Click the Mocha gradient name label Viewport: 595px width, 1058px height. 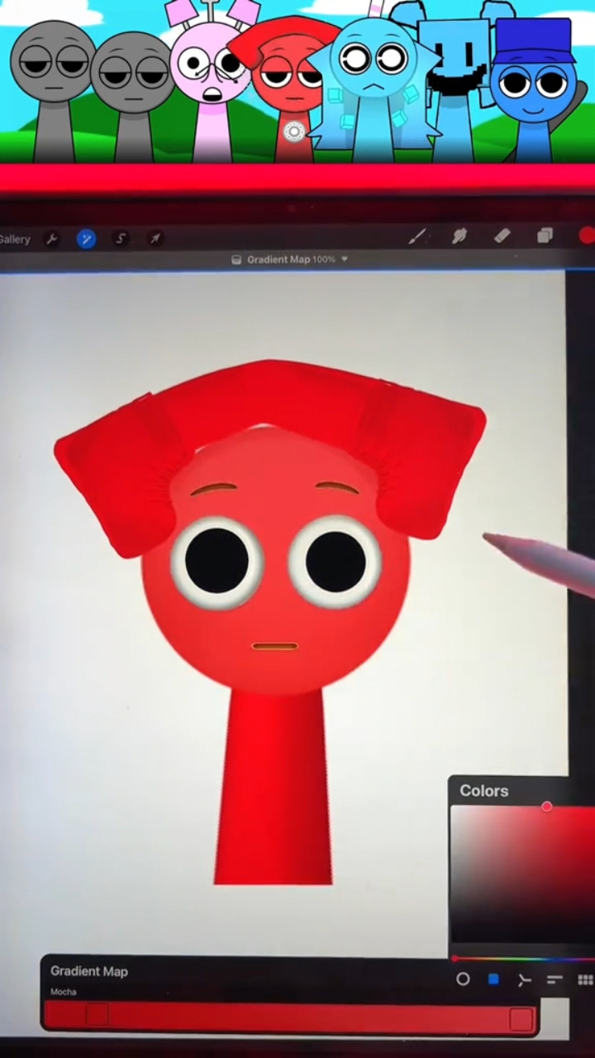[x=64, y=992]
